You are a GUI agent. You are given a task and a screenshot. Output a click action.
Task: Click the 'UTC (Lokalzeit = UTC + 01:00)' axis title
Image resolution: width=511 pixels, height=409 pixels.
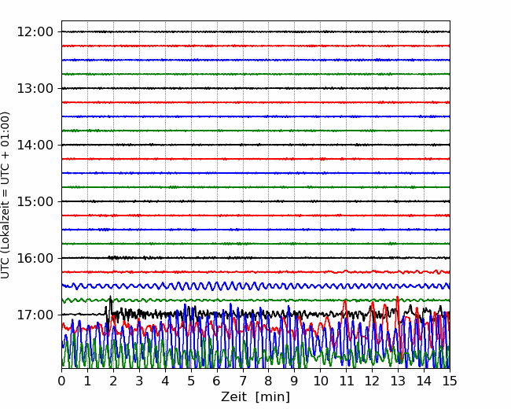[6, 195]
